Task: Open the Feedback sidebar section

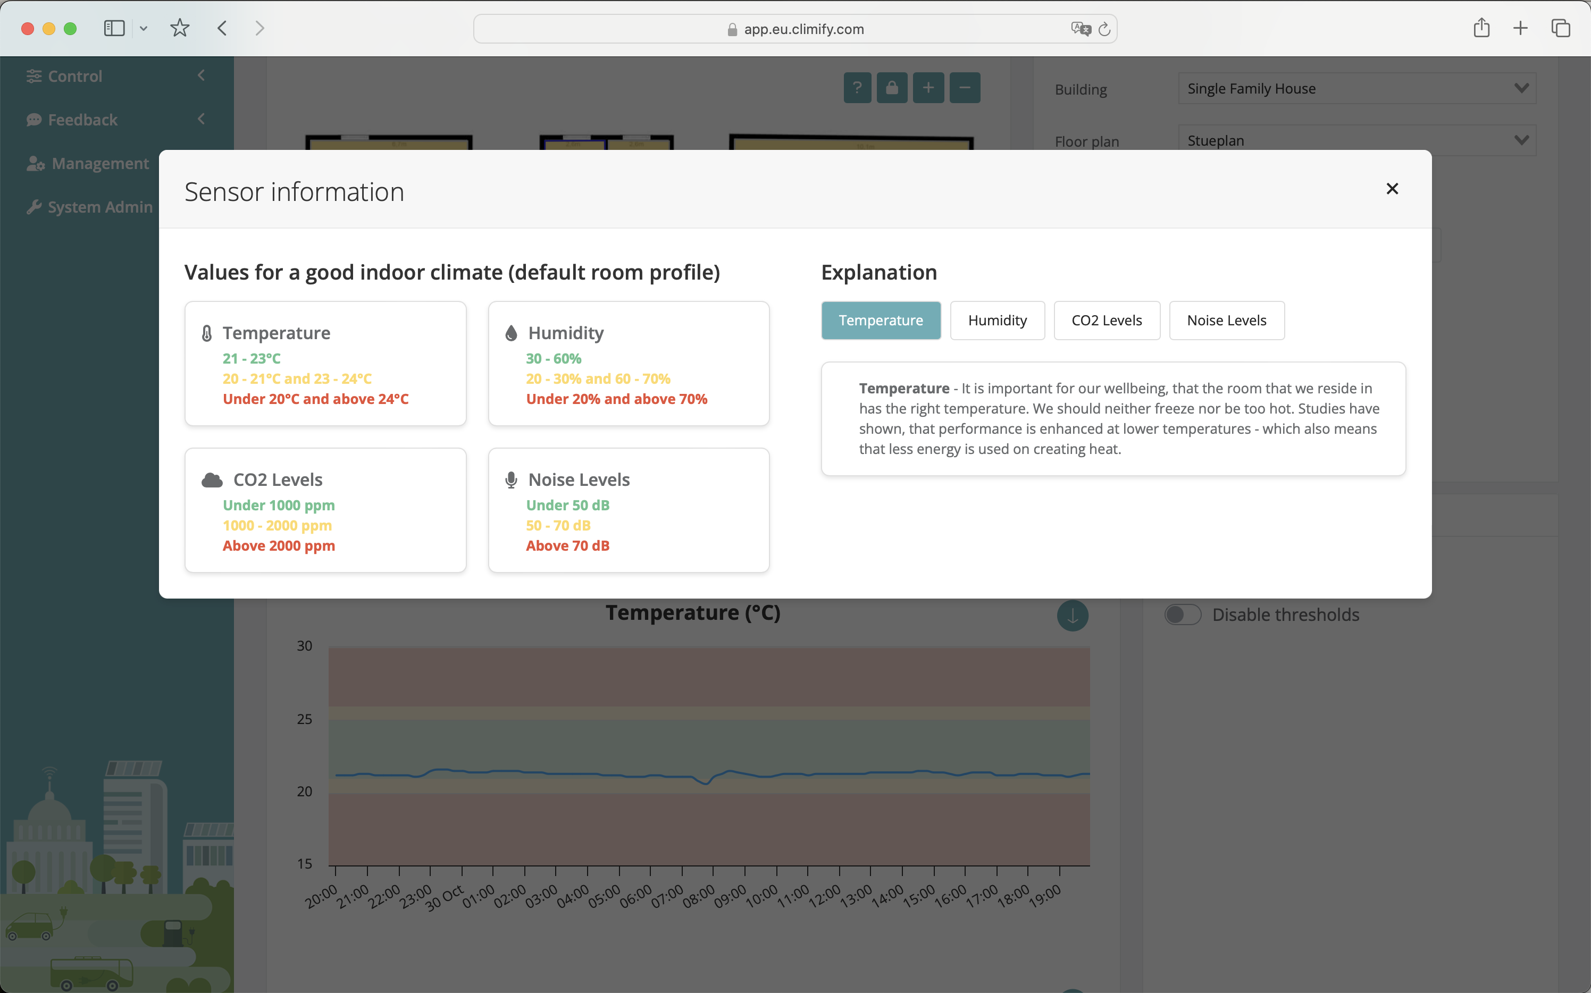Action: click(83, 120)
